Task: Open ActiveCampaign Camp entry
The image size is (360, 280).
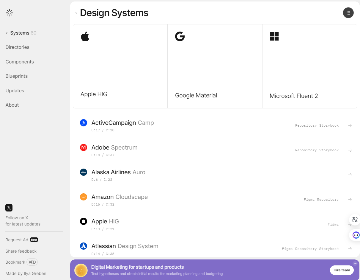Action: [x=122, y=123]
